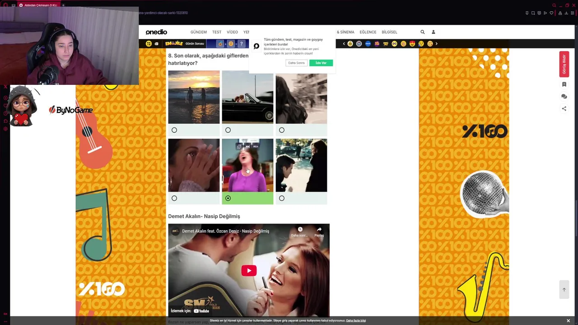Click the smiling emoji at bar's end

coord(430,44)
